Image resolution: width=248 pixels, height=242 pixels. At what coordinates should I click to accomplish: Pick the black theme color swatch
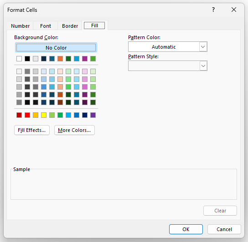pyautogui.click(x=27, y=59)
